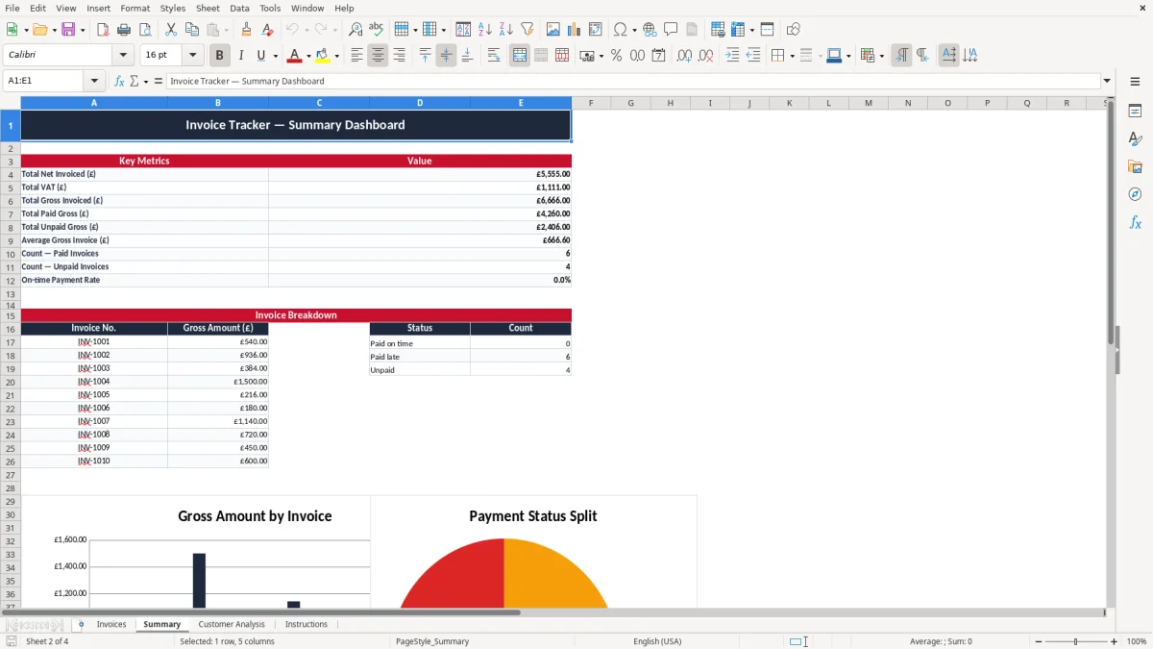
Task: Click the Format as Date icon
Action: (658, 56)
